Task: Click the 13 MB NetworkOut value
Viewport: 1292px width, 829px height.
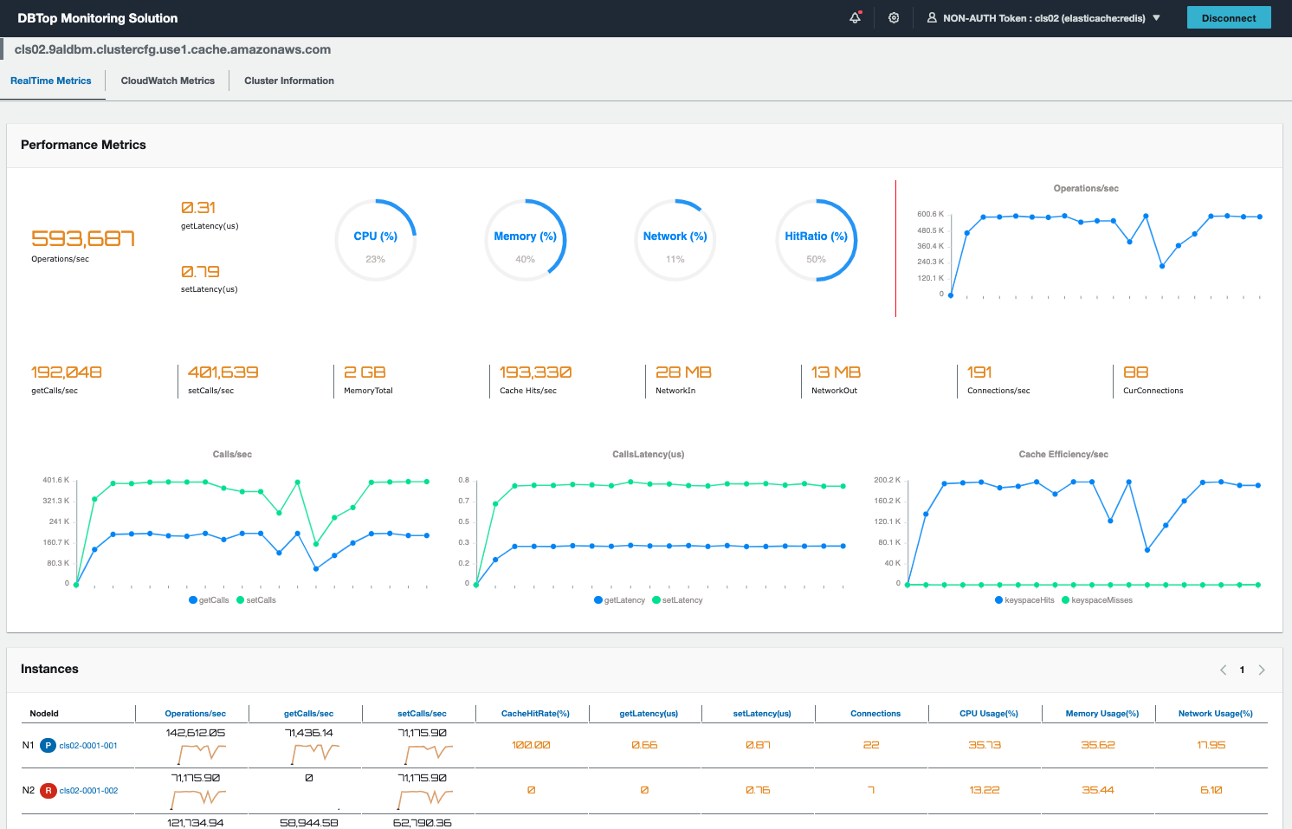Action: 836,372
